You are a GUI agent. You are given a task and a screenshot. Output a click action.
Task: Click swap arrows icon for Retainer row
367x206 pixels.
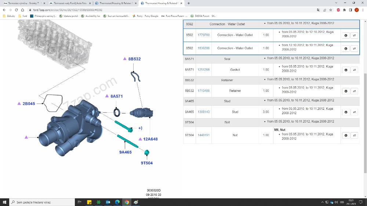[354, 91]
